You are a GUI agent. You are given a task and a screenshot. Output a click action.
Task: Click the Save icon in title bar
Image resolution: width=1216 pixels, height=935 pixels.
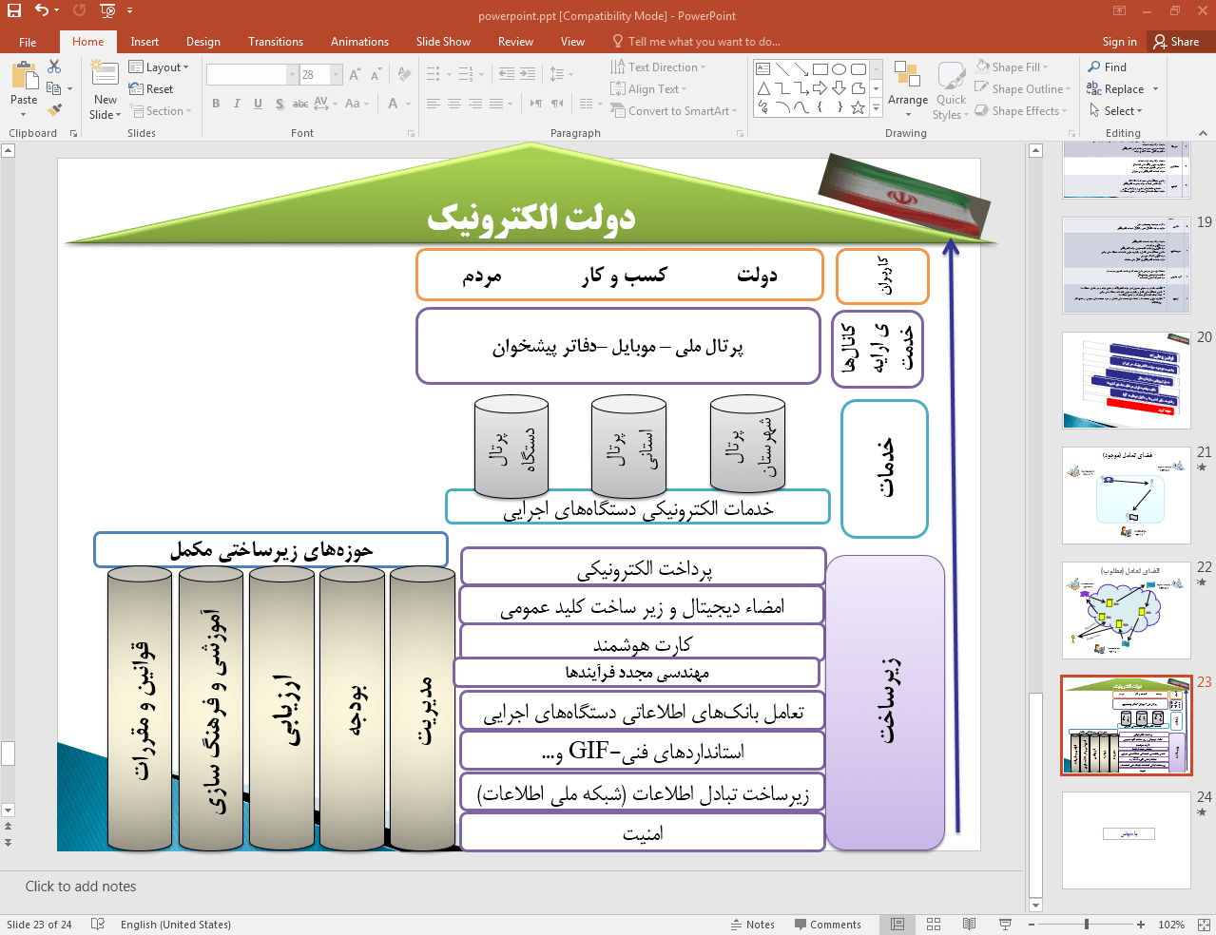tap(14, 10)
